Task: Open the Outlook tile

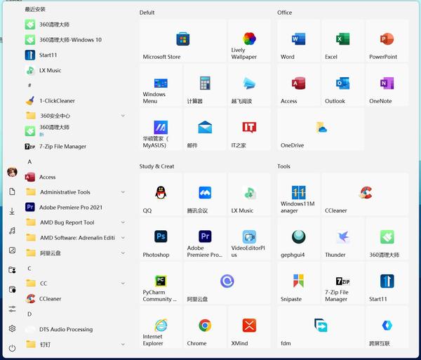Action: pyautogui.click(x=343, y=86)
